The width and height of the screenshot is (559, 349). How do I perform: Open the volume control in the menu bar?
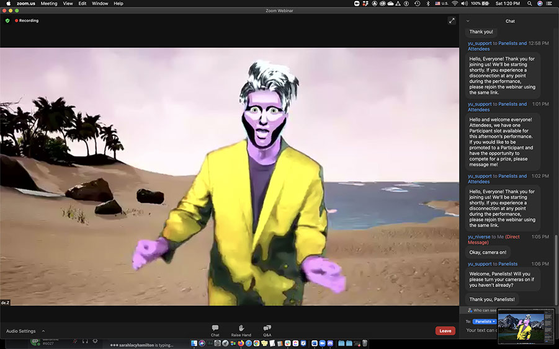(x=465, y=4)
